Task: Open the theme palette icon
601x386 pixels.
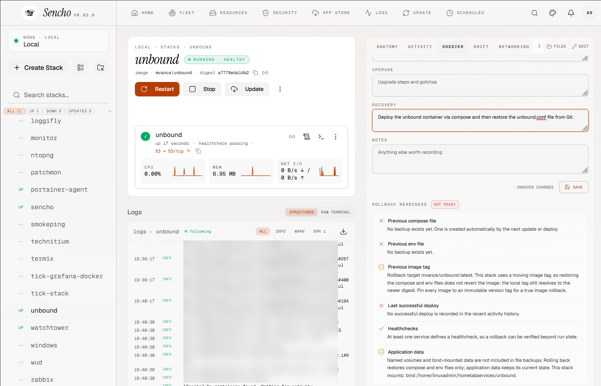Action: pyautogui.click(x=553, y=13)
